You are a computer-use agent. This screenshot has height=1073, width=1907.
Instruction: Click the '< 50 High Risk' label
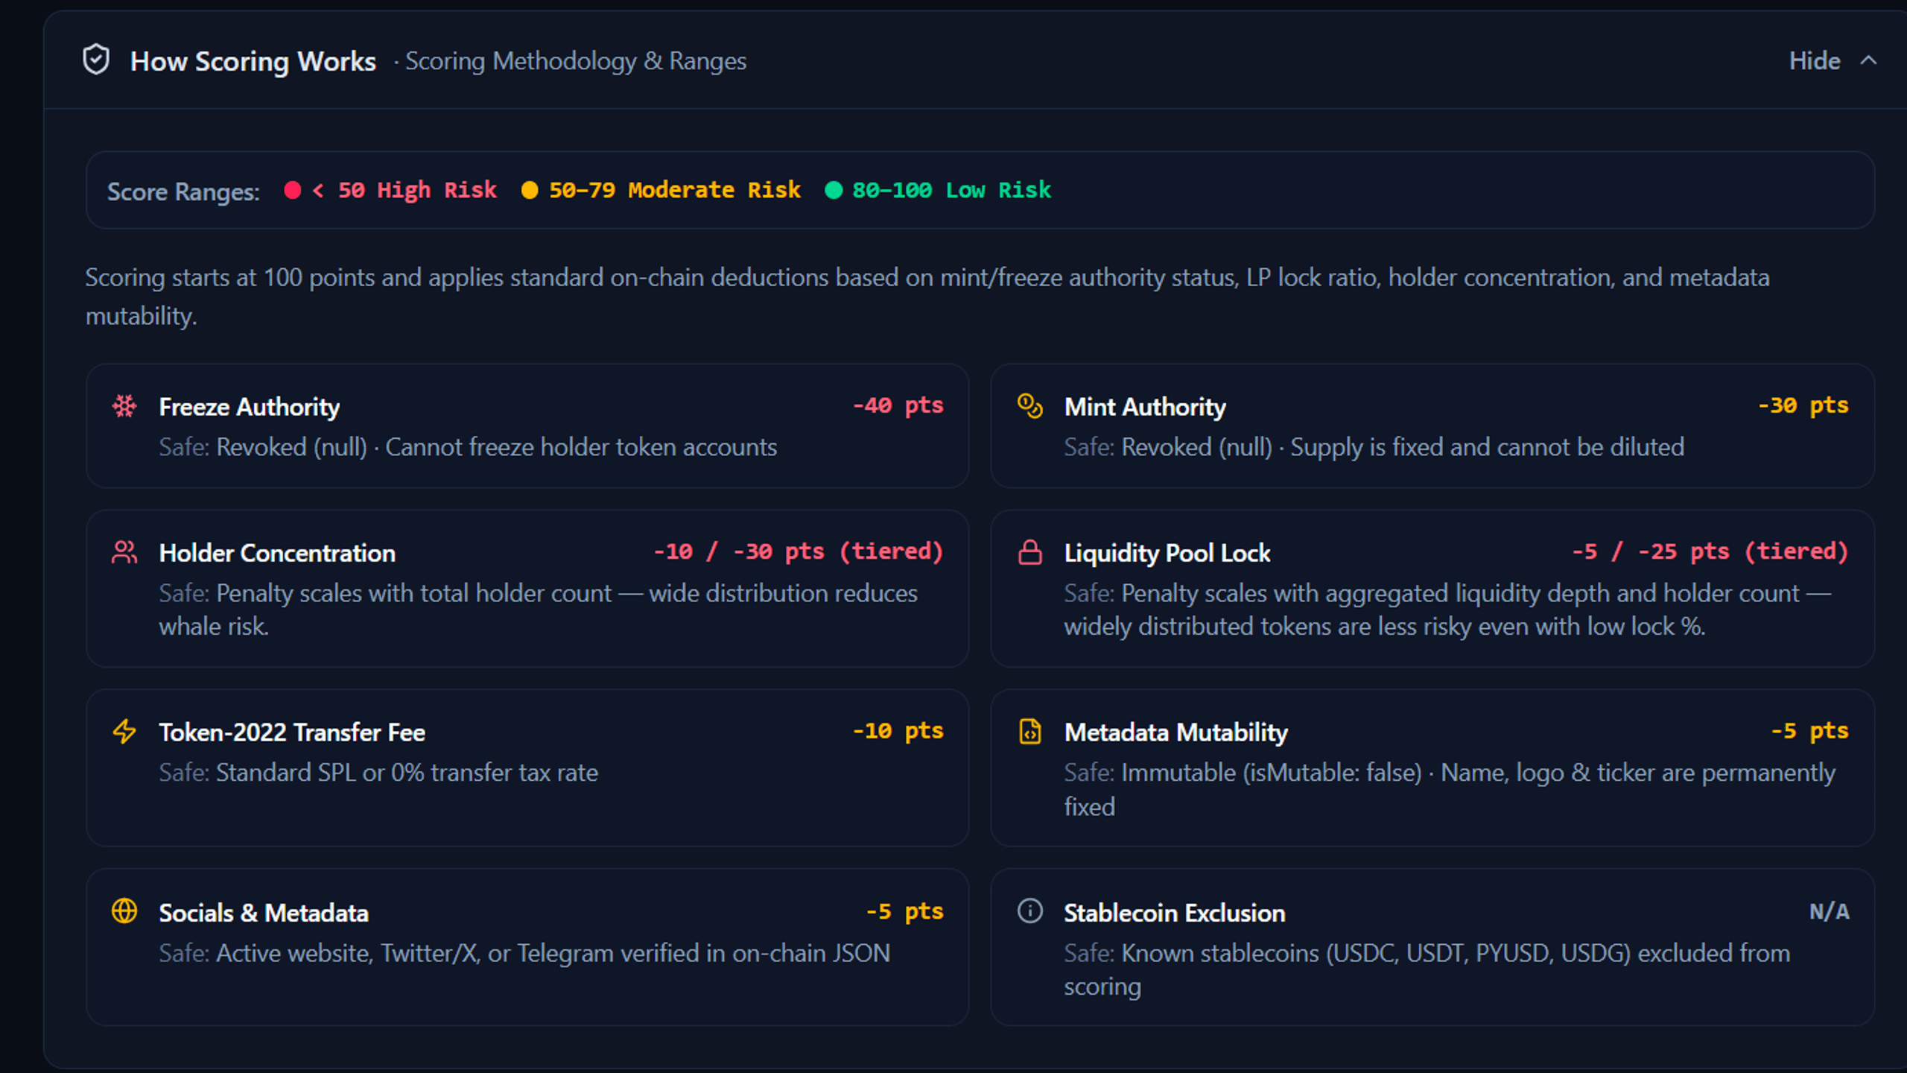pos(404,190)
